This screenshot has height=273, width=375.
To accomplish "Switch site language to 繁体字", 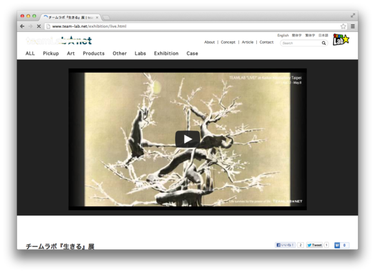I will click(310, 36).
